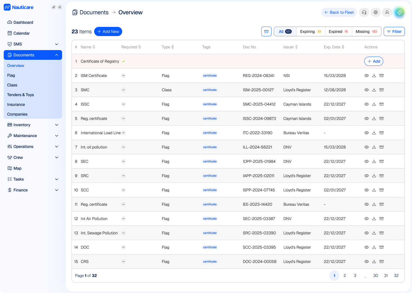Click the pencil edit icon in sidebar header
This screenshot has width=412, height=293.
pos(54,7)
